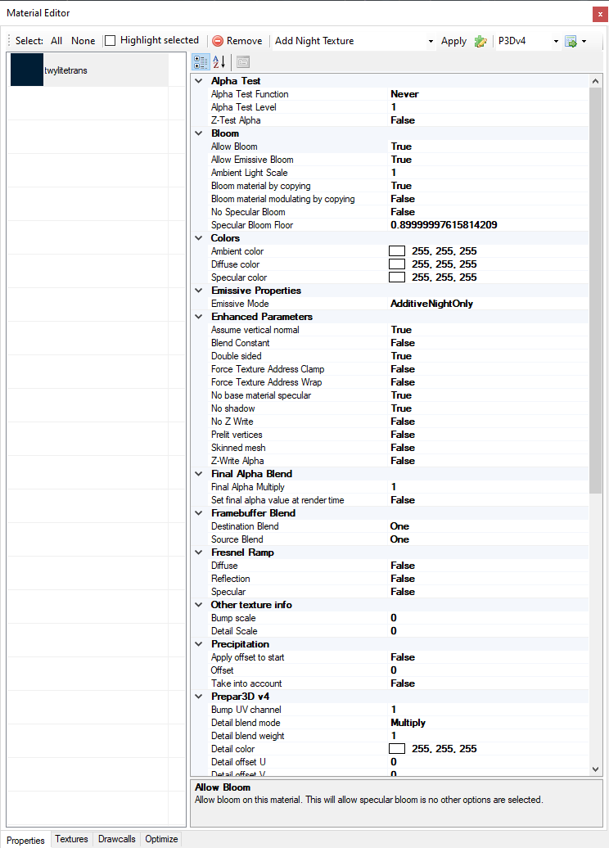Switch to the Textures tab
Viewport: 609px width, 848px height.
tap(71, 839)
